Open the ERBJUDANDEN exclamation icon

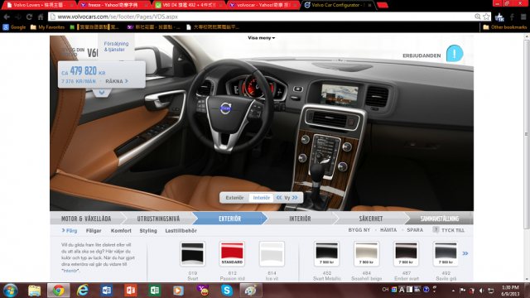click(x=455, y=53)
